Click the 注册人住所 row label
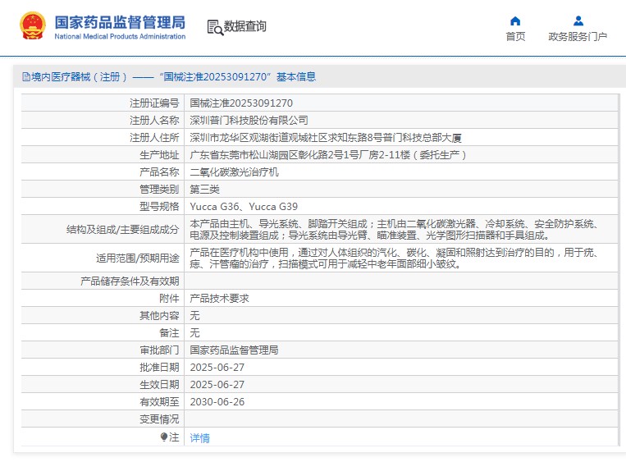This screenshot has height=462, width=626. point(154,138)
